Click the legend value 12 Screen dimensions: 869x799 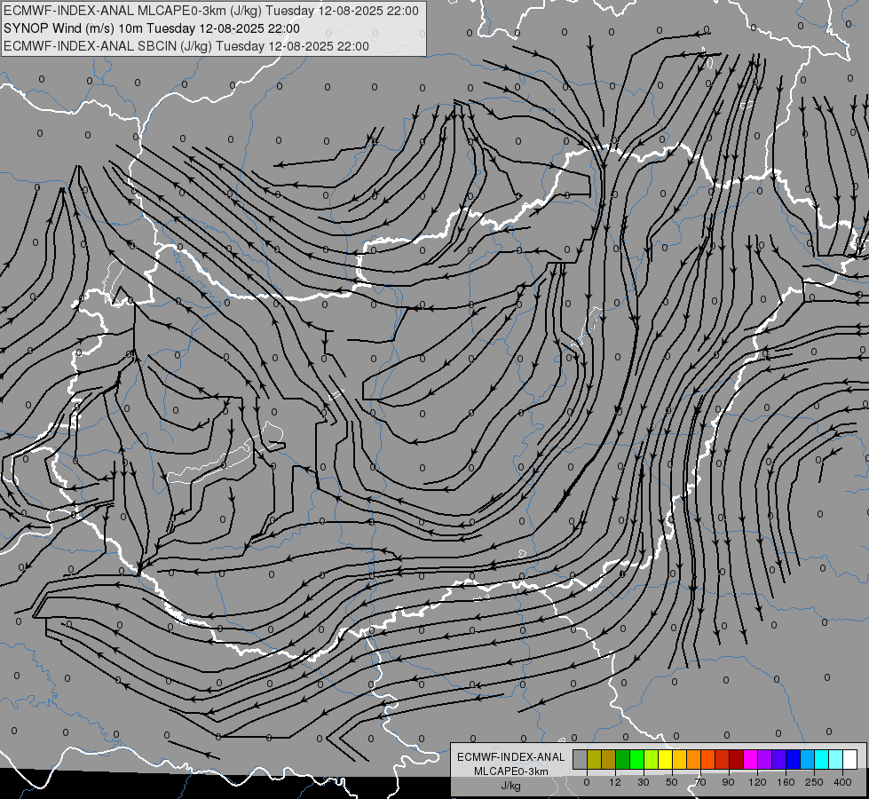tap(615, 782)
